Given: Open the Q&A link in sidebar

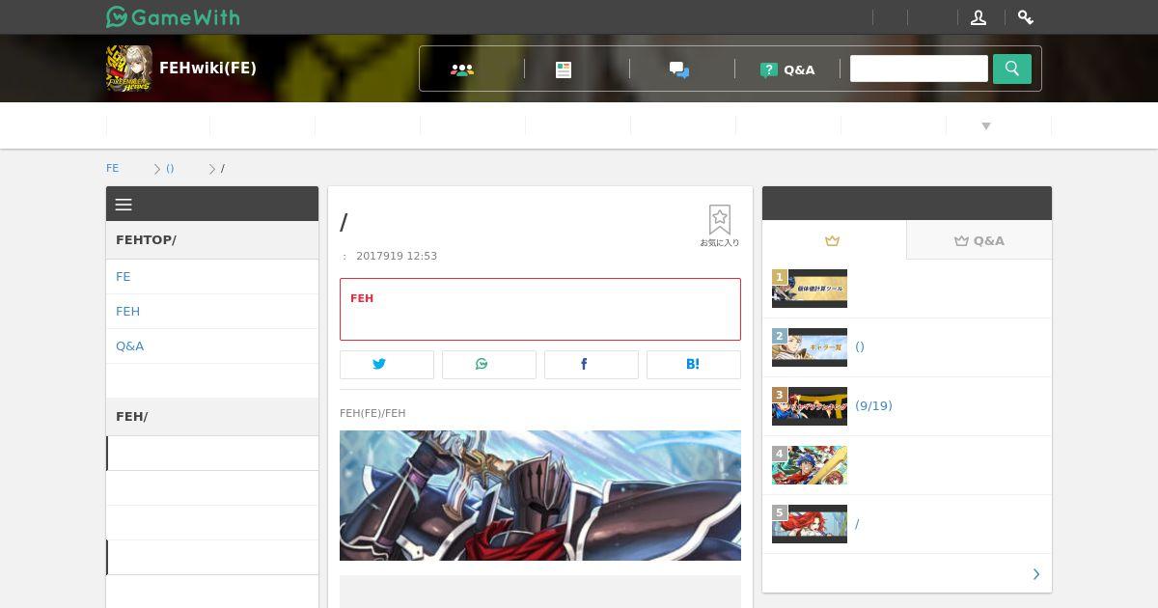Looking at the screenshot, I should click(x=212, y=346).
